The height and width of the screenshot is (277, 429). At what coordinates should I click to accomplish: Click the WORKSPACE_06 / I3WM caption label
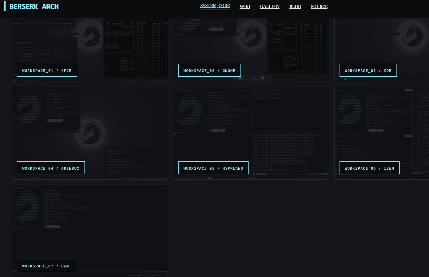[x=369, y=168]
